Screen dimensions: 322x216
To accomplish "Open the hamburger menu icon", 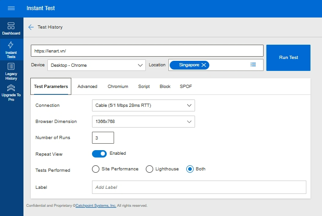I will click(11, 8).
